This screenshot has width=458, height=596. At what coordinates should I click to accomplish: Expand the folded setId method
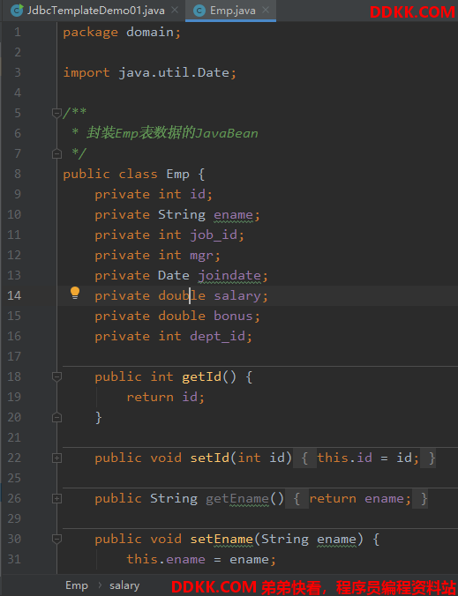pyautogui.click(x=56, y=458)
